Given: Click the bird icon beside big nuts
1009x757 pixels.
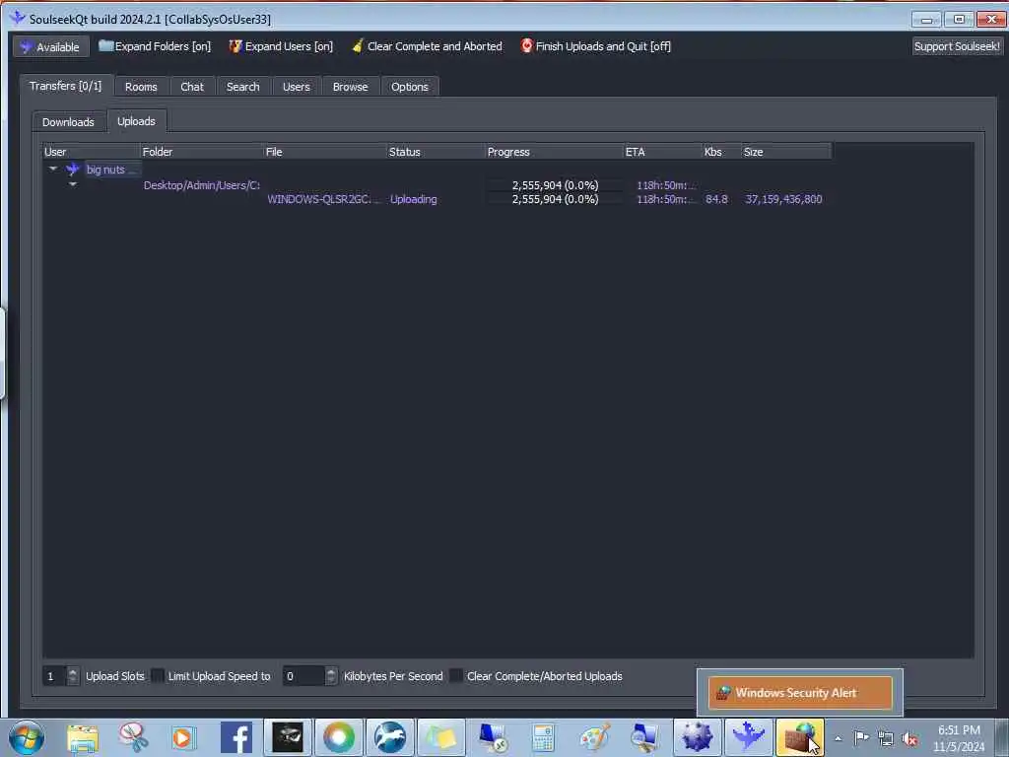Looking at the screenshot, I should pos(72,170).
